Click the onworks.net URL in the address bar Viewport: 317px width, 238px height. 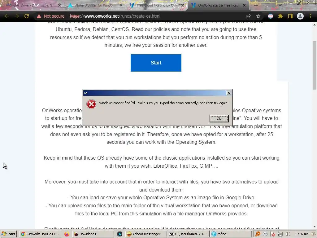(x=115, y=16)
